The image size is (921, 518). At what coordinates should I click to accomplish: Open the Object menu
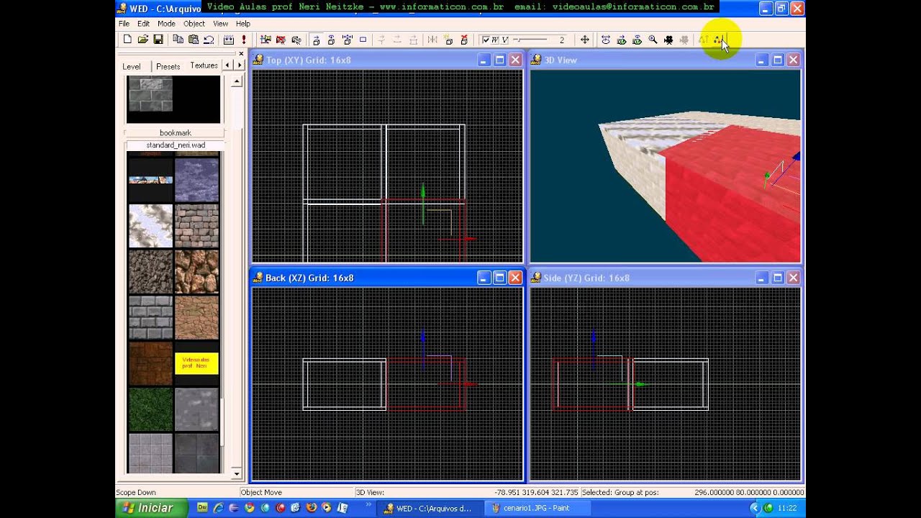[194, 24]
